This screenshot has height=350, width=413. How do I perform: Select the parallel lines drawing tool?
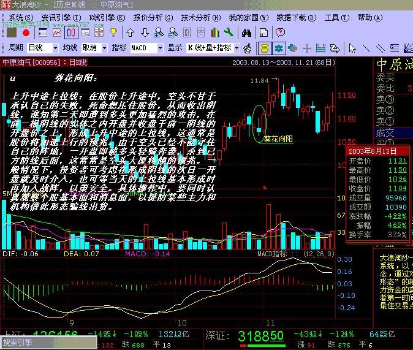click(381, 48)
